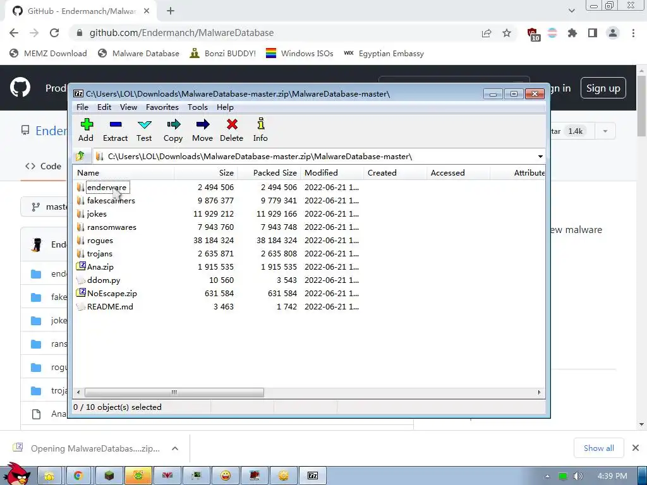Open the 7-Zip taskbar icon
Screen dimensions: 647x485
313,476
